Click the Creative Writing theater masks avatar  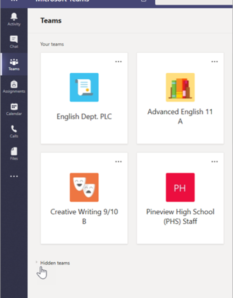[x=84, y=187]
